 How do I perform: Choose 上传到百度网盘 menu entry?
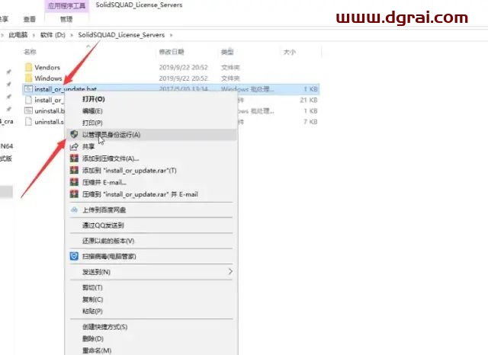coord(151,209)
